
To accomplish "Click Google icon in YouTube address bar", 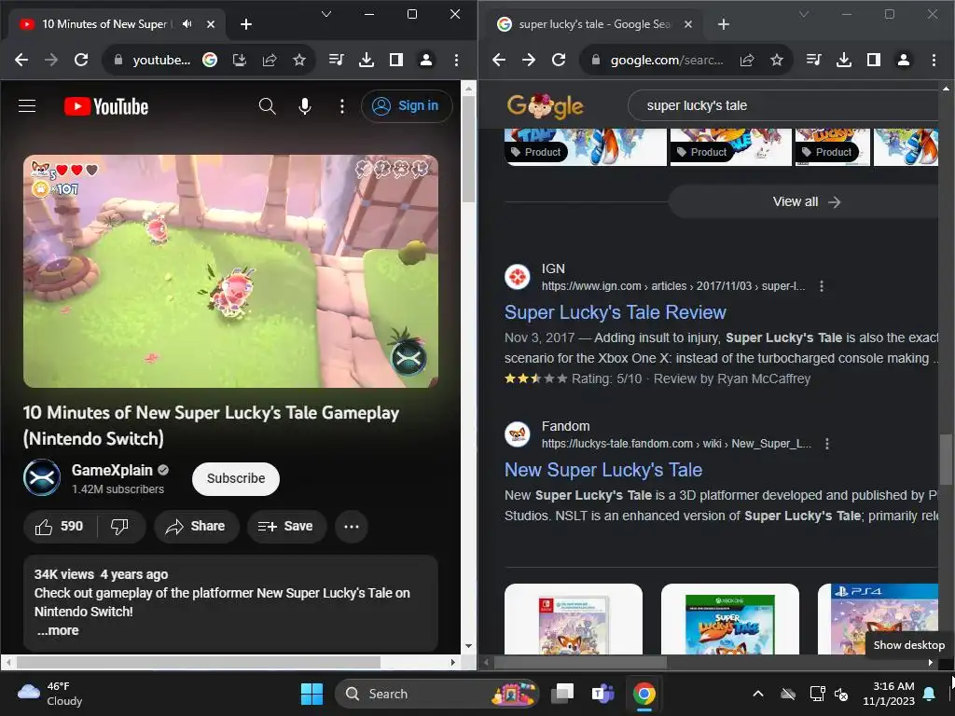I will [210, 60].
